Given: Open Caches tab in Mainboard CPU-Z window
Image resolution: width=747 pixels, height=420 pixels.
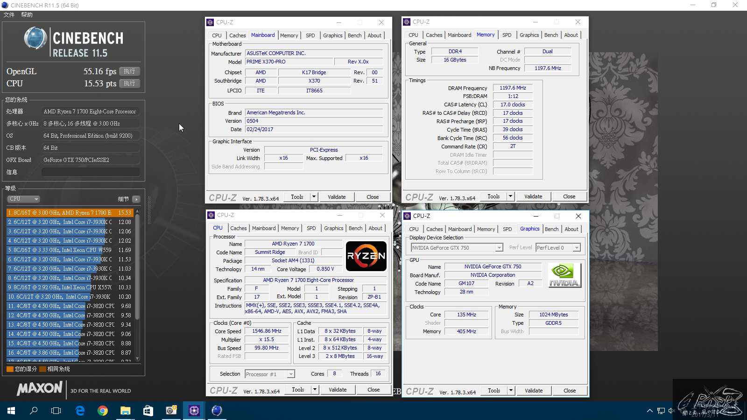Looking at the screenshot, I should (237, 35).
